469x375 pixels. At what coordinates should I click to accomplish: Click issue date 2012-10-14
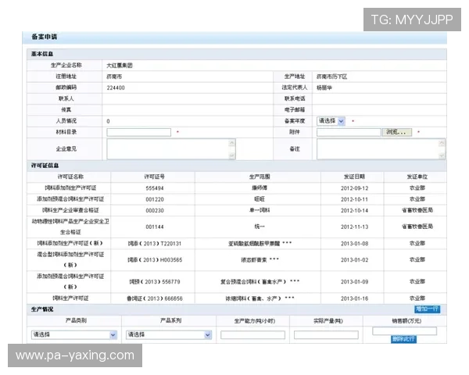354,210
